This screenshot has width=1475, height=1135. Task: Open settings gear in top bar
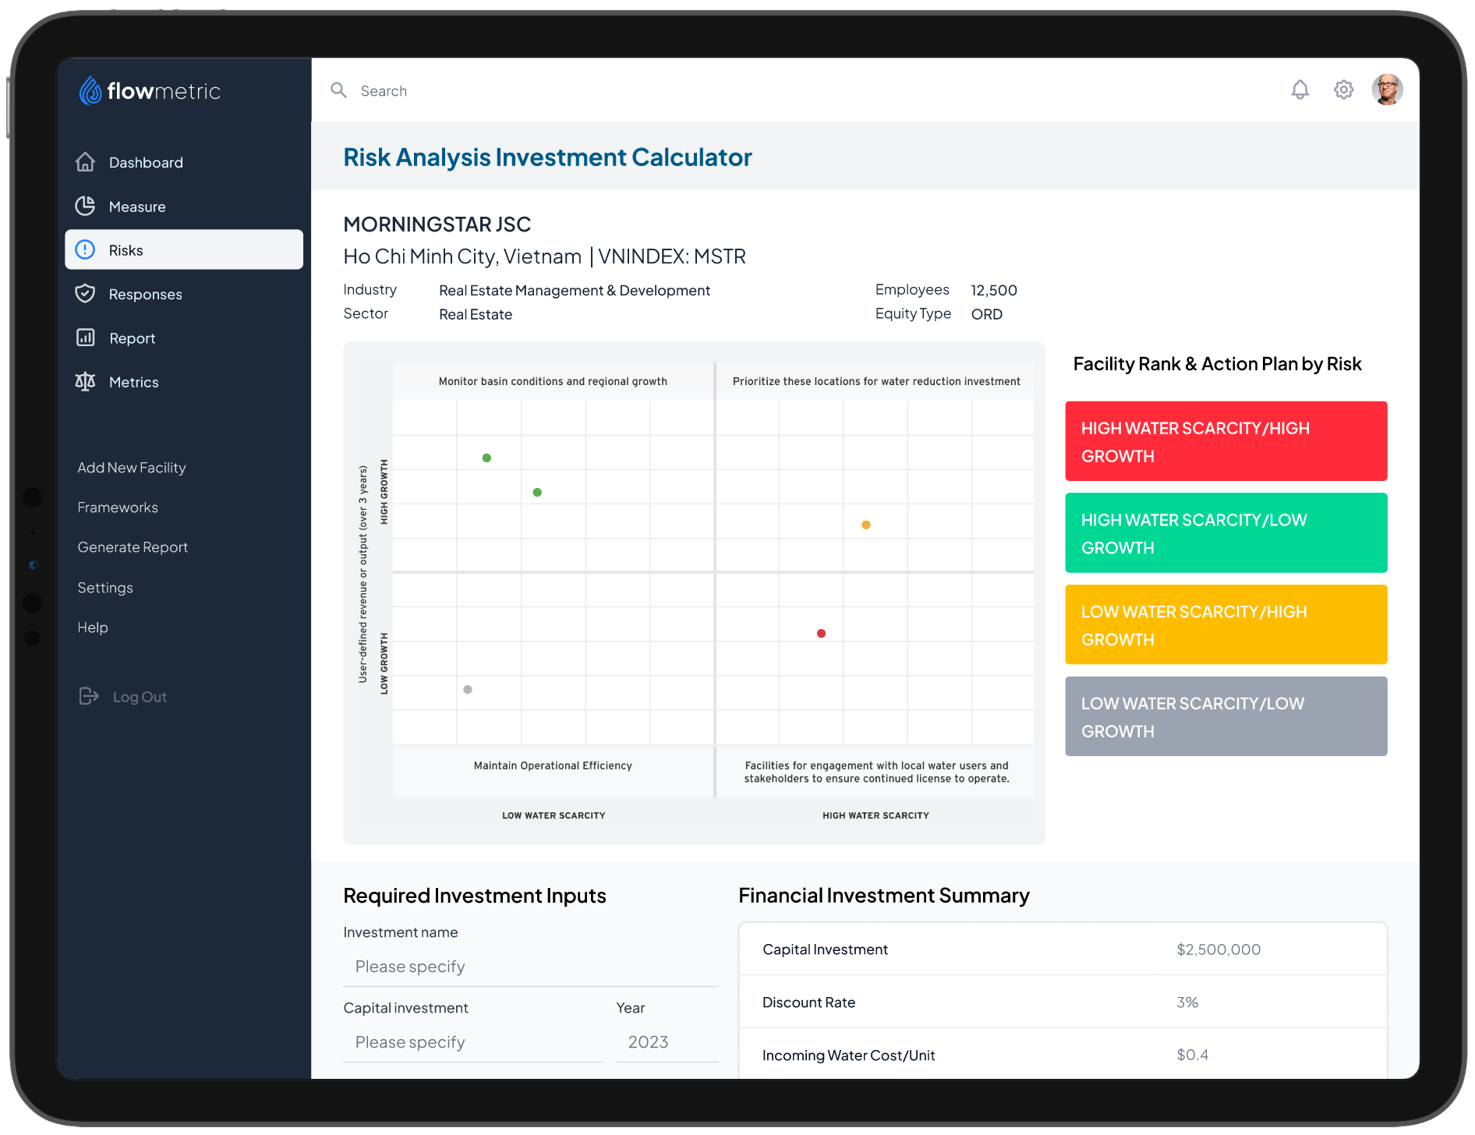[x=1343, y=90]
